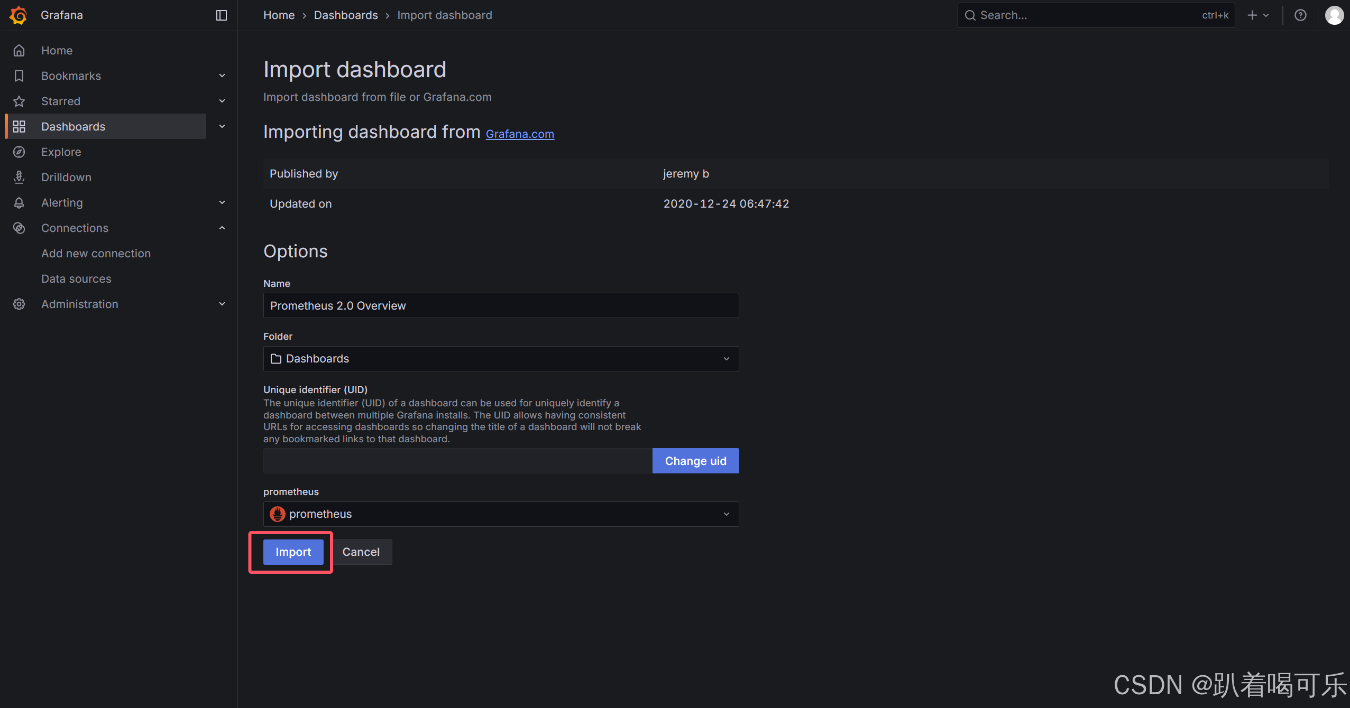
Task: Click the Cancel button
Action: coord(361,552)
